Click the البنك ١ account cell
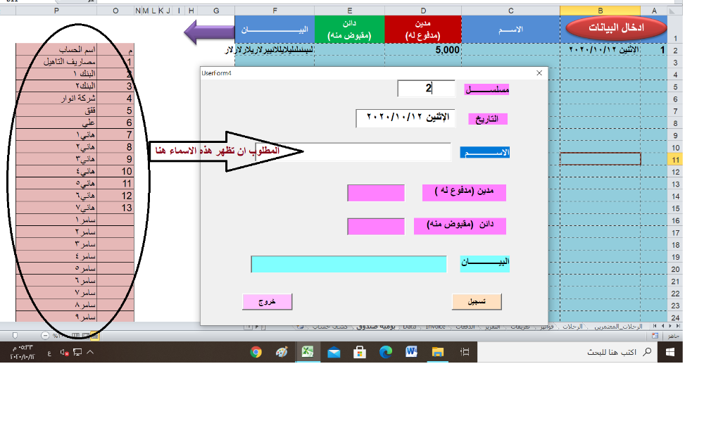The image size is (704, 440). (56, 74)
